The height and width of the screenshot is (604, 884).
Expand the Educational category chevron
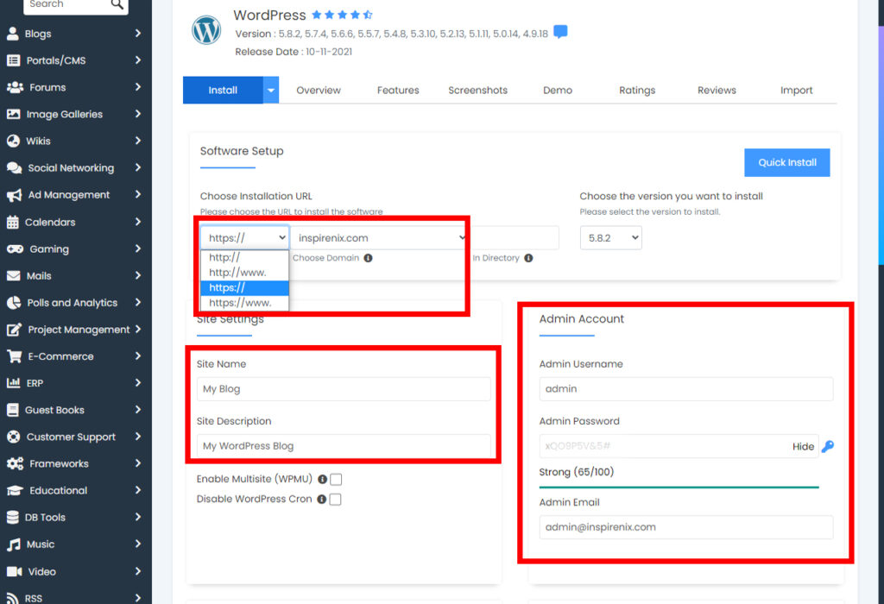(138, 490)
